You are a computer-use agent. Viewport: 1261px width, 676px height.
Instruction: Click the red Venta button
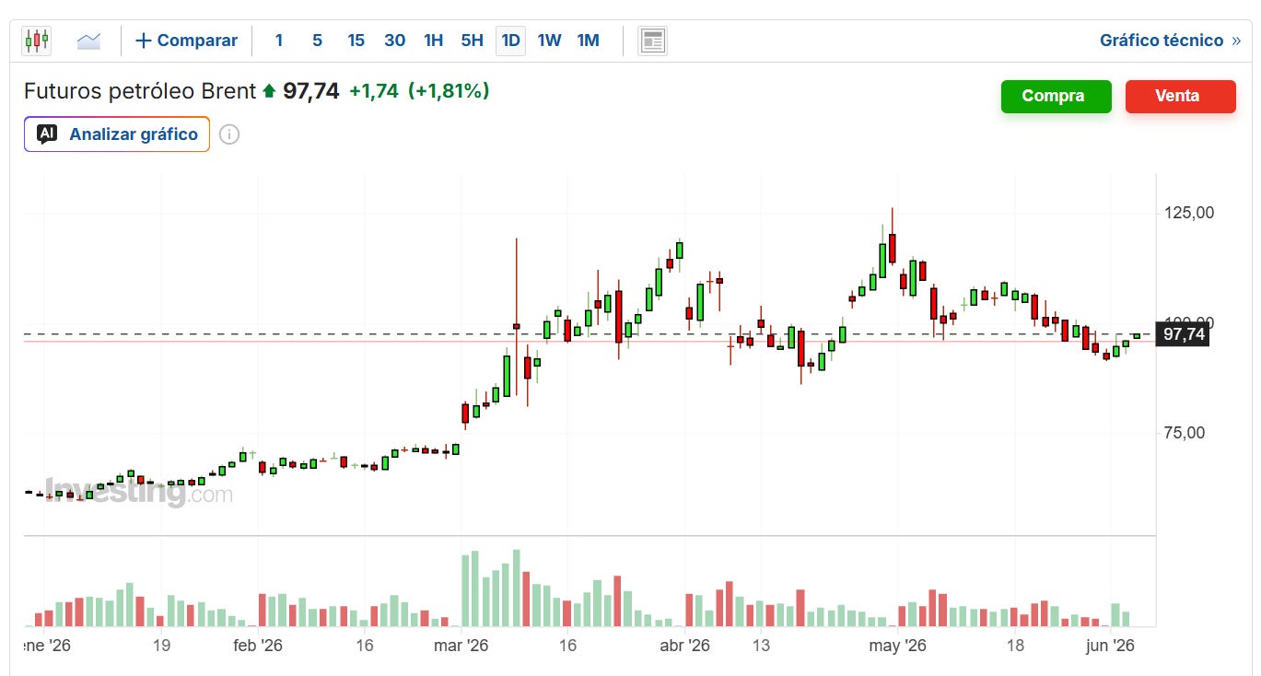click(1180, 96)
